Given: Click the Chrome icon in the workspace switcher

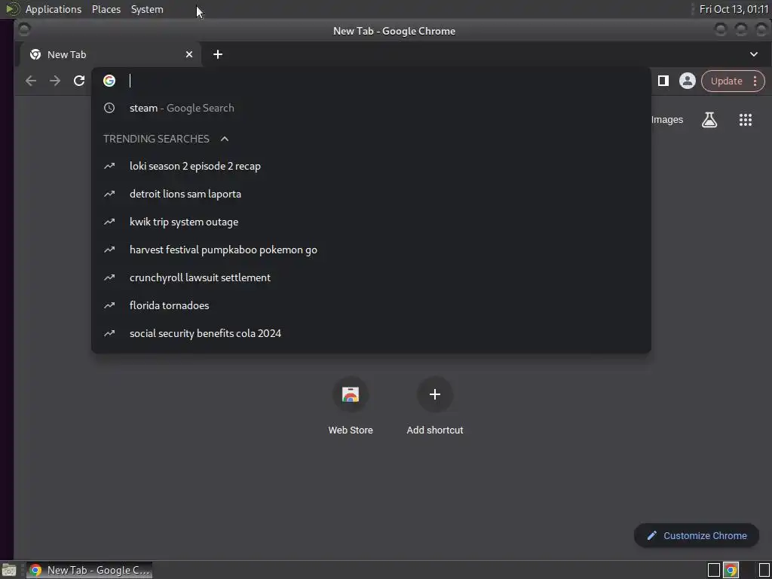Looking at the screenshot, I should click(x=731, y=570).
